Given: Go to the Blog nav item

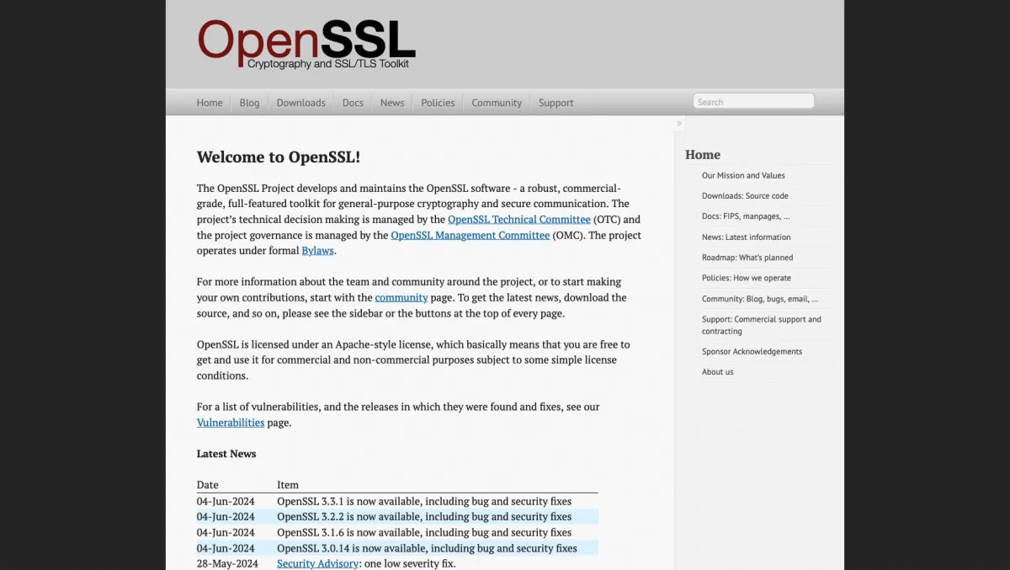Looking at the screenshot, I should (x=249, y=103).
